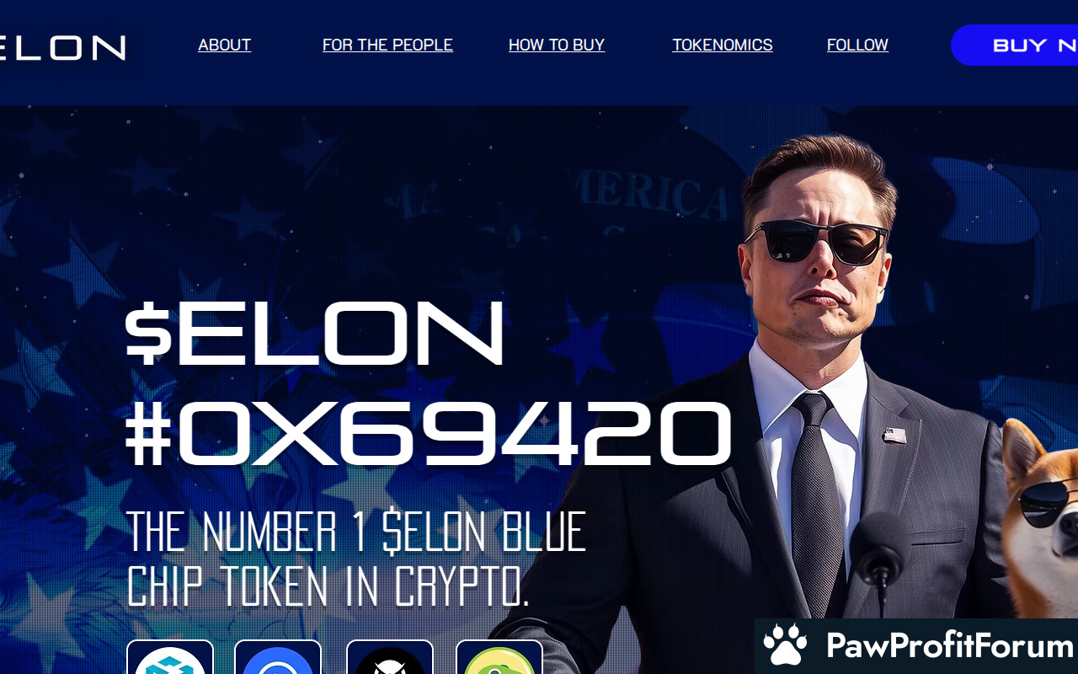Select the #0X69420 heading text

[x=429, y=434]
